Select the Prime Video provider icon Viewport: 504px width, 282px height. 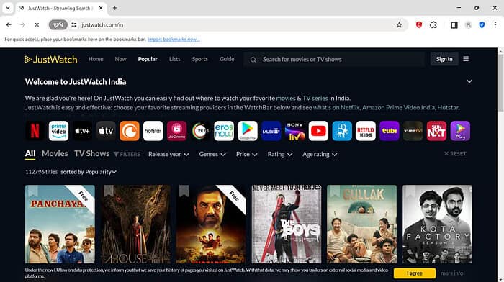pyautogui.click(x=58, y=131)
